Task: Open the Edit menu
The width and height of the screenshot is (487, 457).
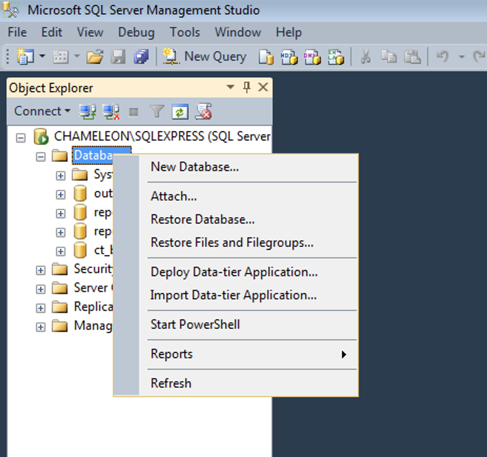Action: [52, 32]
